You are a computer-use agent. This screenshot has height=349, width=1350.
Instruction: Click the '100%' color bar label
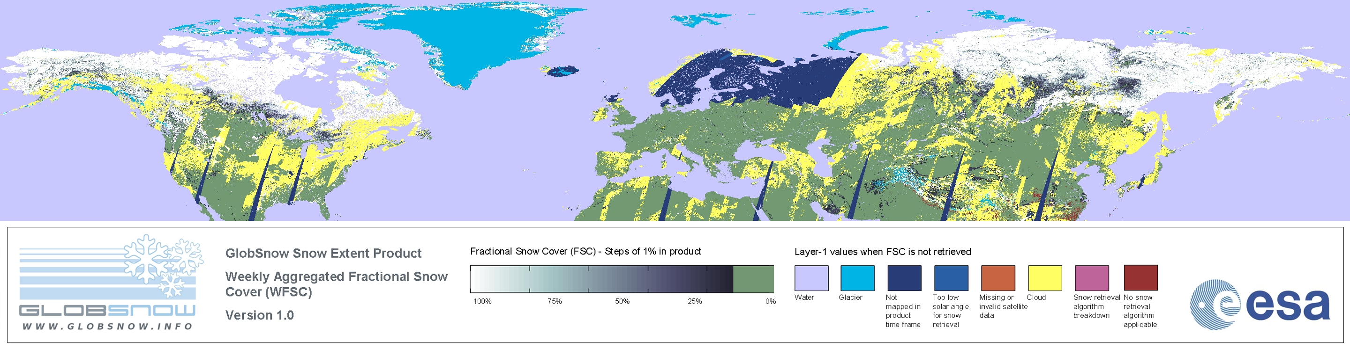click(x=483, y=301)
